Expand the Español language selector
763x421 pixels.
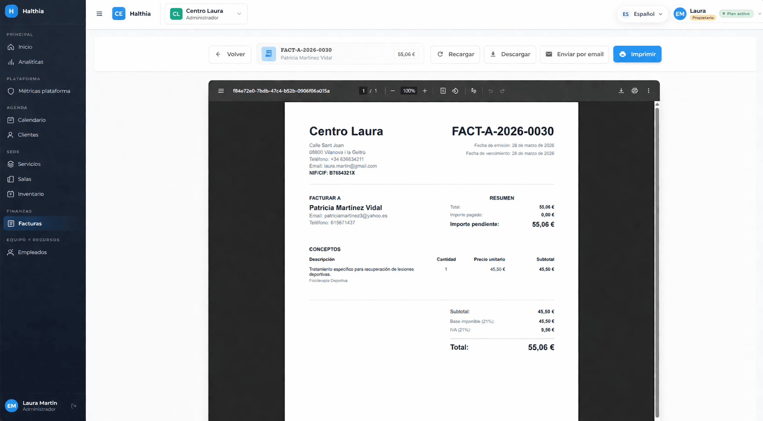click(x=642, y=14)
